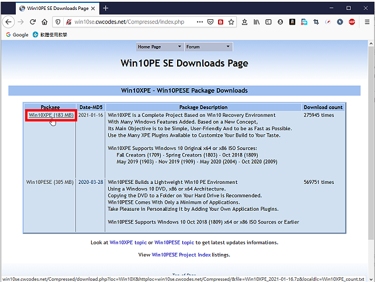Open the browser home page
Viewport: 377px width, 282px height.
[x=44, y=22]
